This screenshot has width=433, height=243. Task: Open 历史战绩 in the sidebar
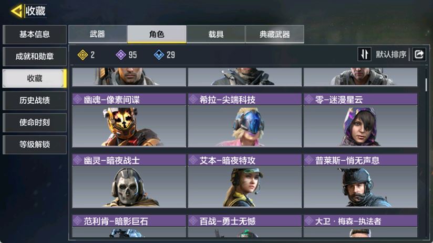pyautogui.click(x=35, y=101)
